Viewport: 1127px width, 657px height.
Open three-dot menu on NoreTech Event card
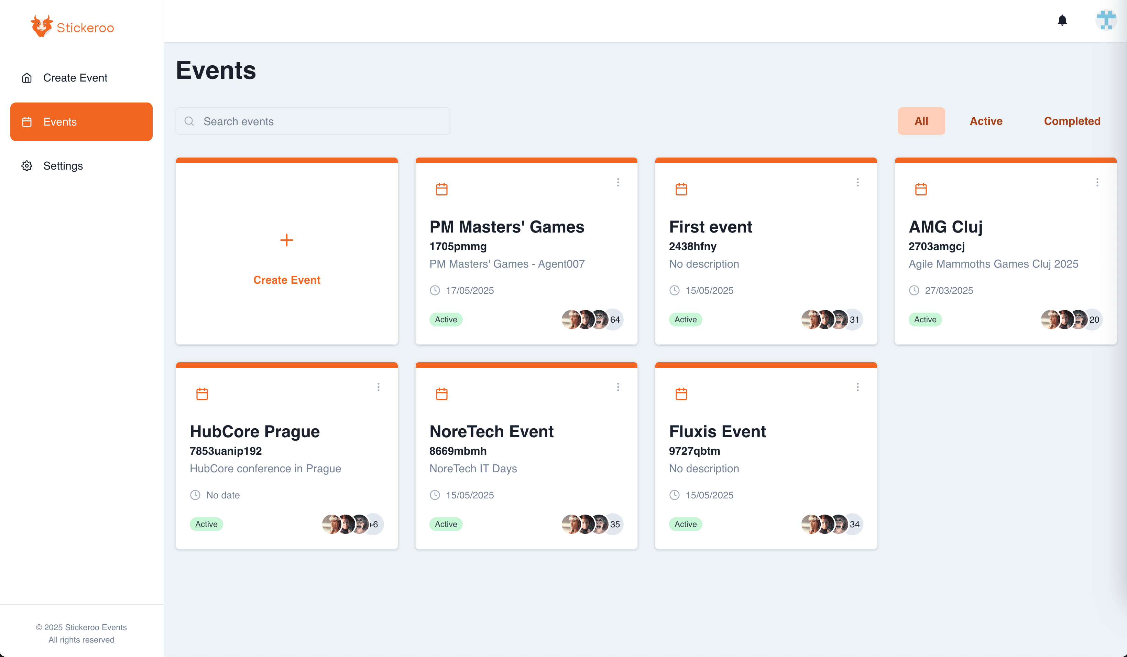[x=618, y=387]
